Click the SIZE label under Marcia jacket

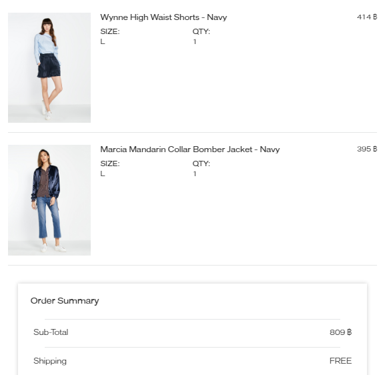(110, 163)
